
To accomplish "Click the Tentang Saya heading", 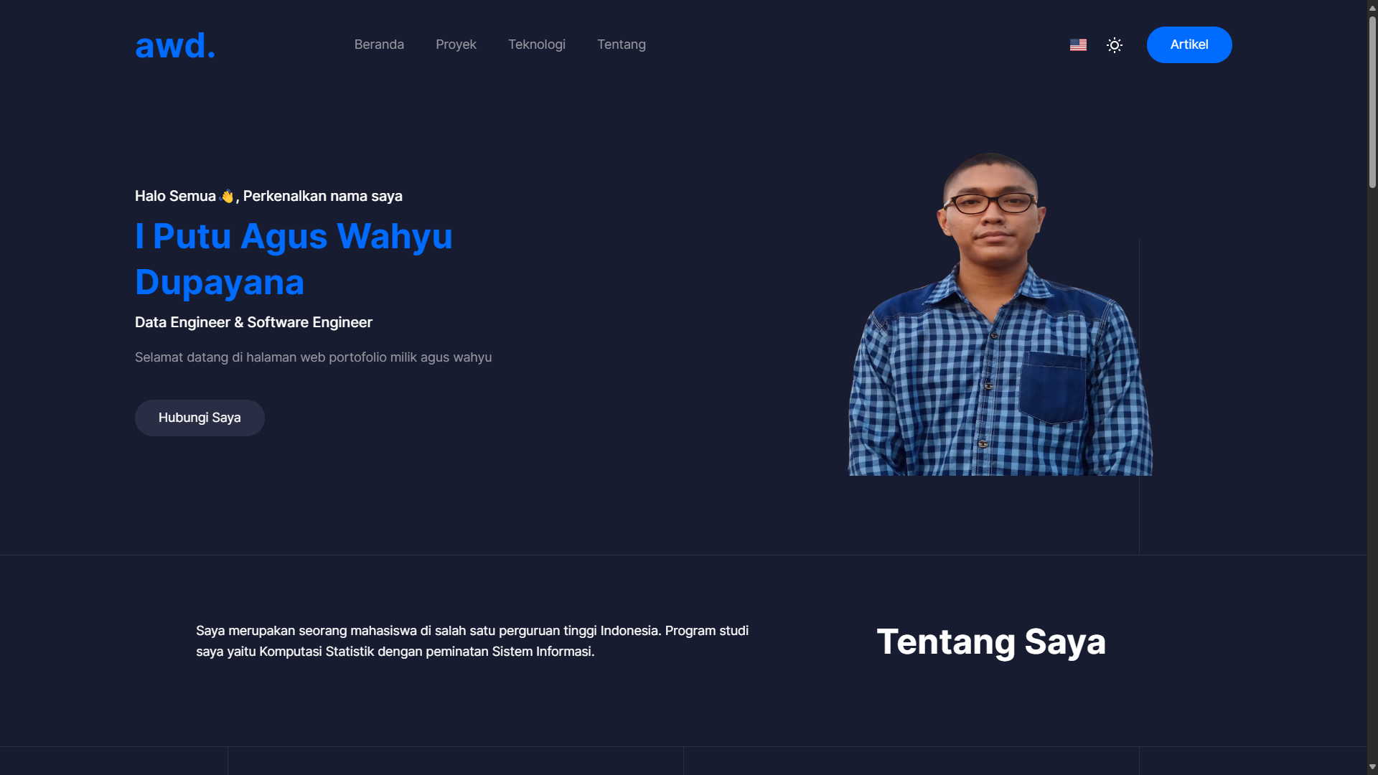I will 991,642.
